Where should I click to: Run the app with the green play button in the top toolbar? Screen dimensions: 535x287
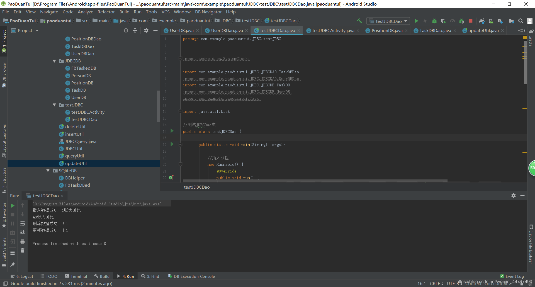pos(416,21)
